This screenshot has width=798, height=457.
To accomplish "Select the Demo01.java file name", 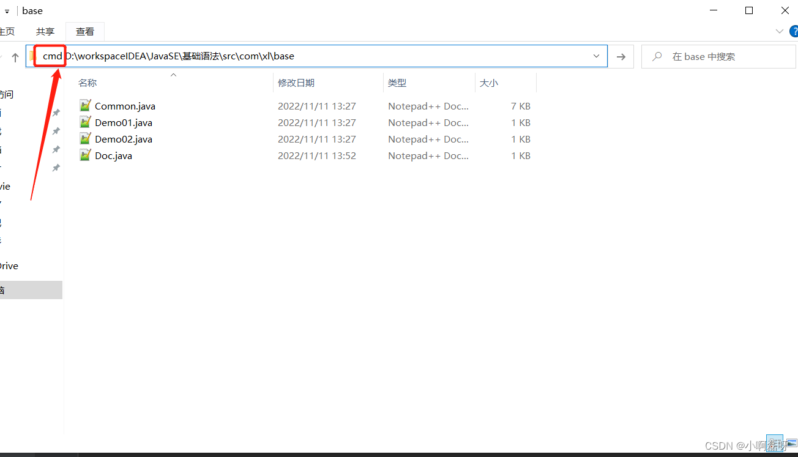I will pyautogui.click(x=124, y=122).
